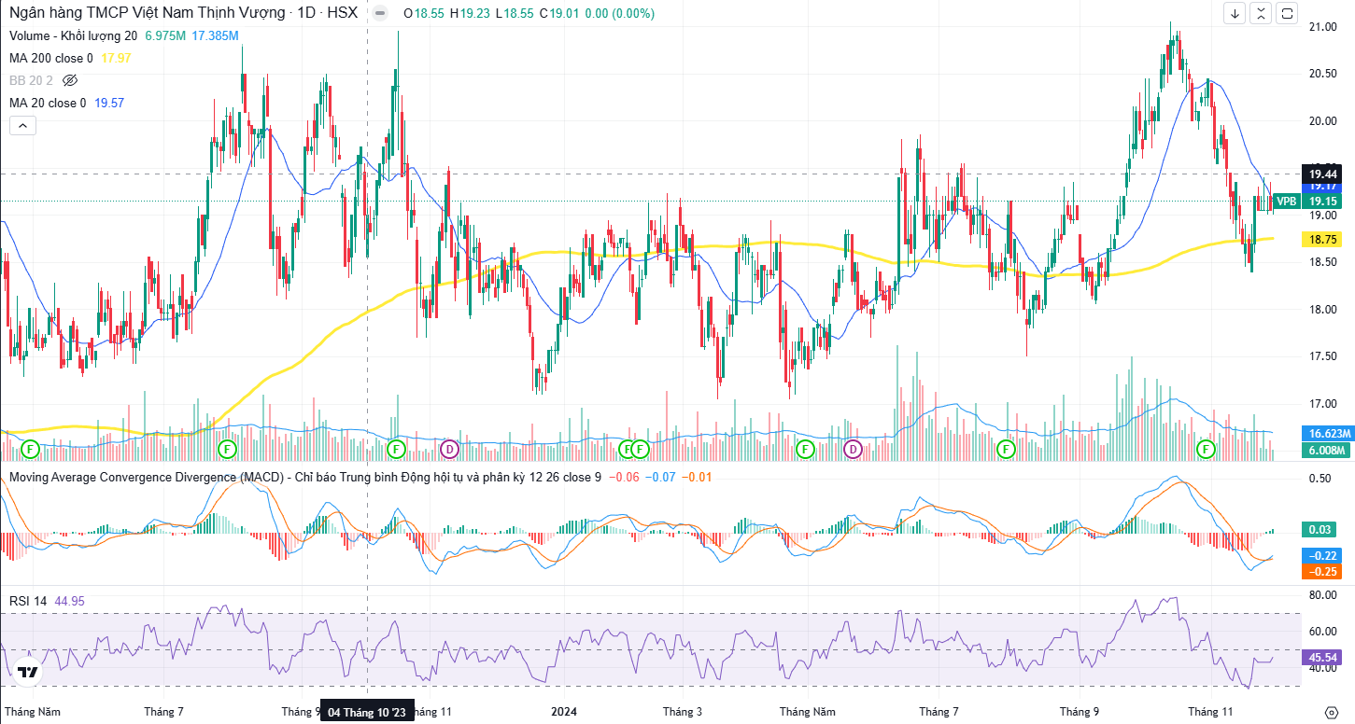Click the blue 19.57 MA 20 value
Screen dimensions: 1355x724
[109, 103]
